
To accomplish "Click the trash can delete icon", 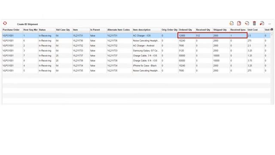I will coord(254,23).
